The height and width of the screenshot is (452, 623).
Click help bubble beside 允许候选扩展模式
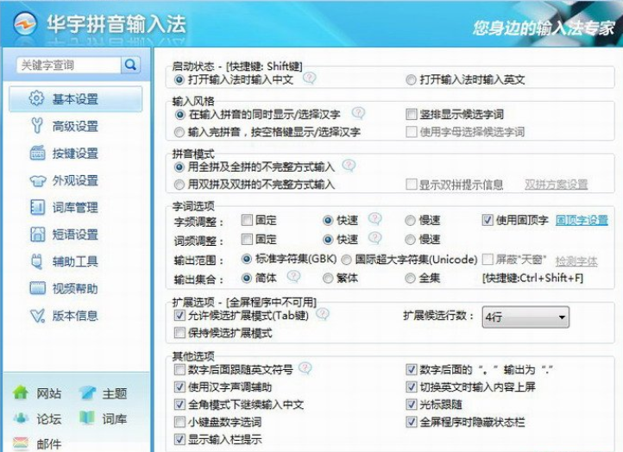(322, 314)
